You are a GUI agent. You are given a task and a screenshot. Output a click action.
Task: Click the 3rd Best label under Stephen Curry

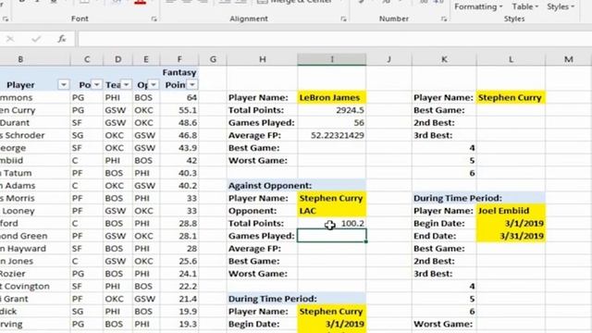coord(444,135)
